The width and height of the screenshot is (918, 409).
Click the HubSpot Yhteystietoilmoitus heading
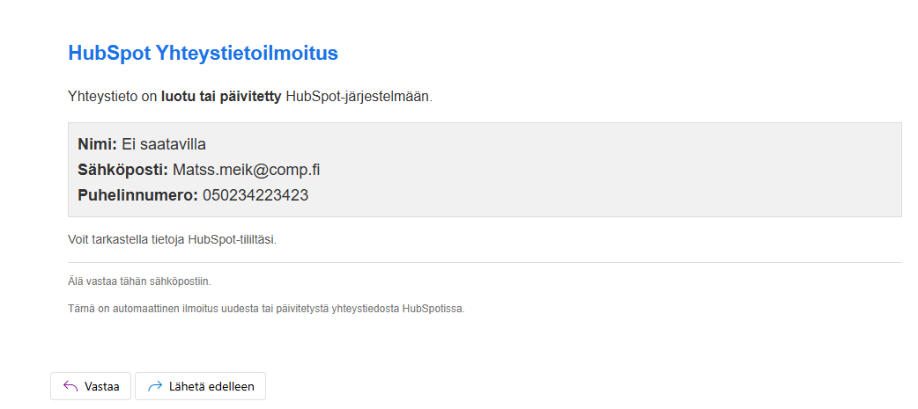tap(203, 53)
